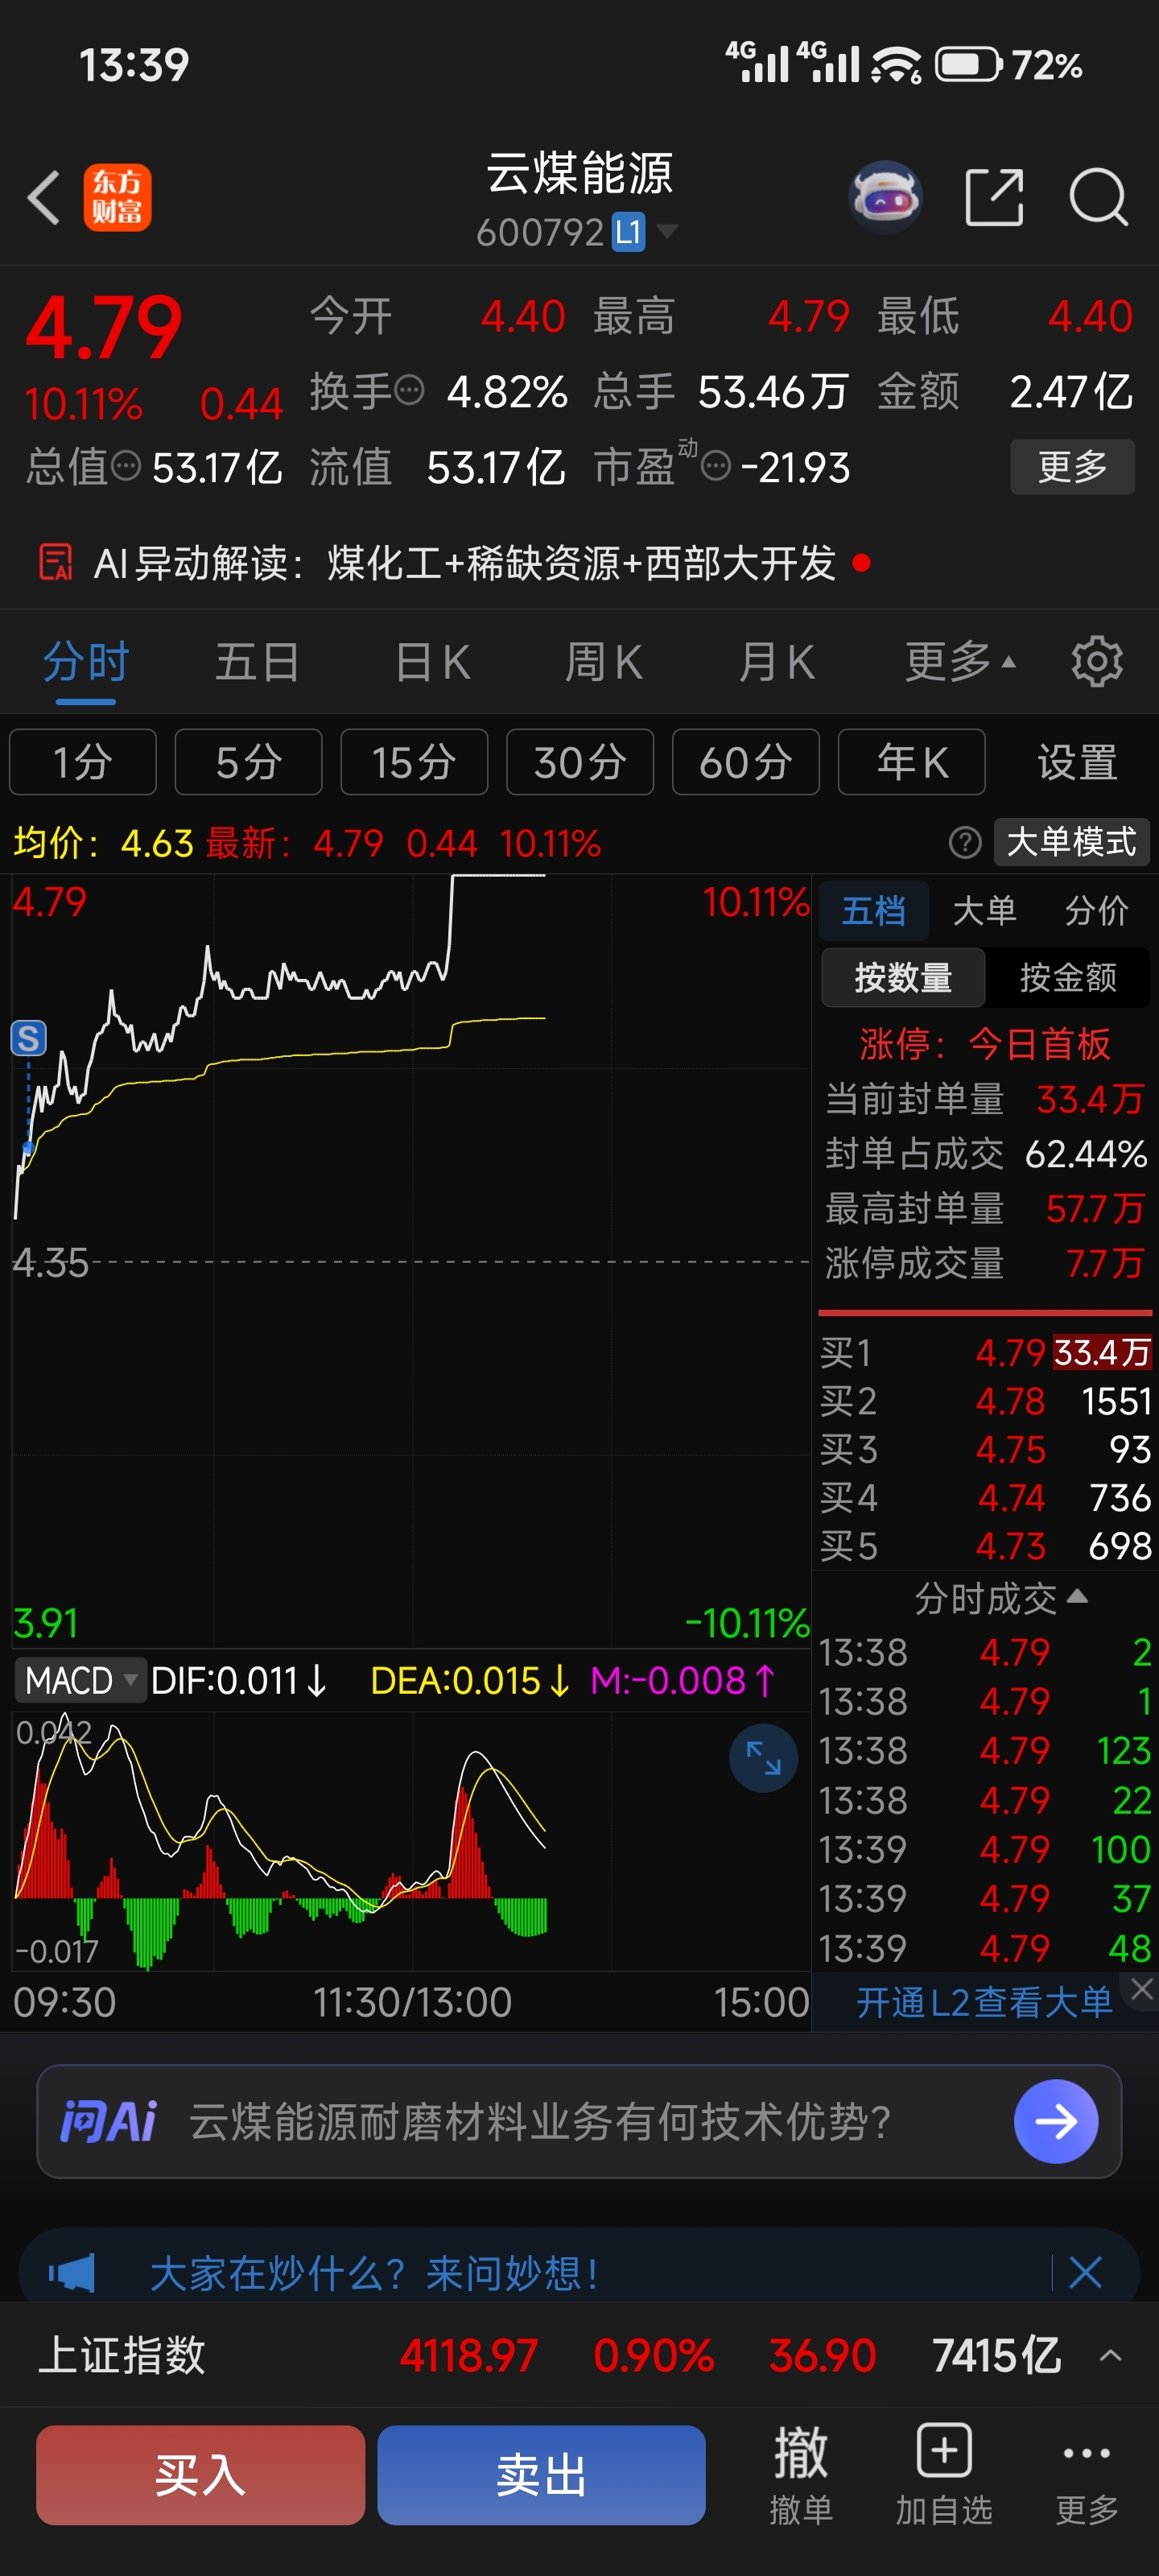1159x2576 pixels.
Task: Tap the back arrow icon
Action: [x=44, y=197]
